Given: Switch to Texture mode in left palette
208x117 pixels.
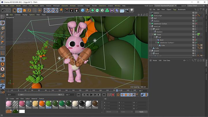Looking at the screenshot, I should tap(3, 28).
